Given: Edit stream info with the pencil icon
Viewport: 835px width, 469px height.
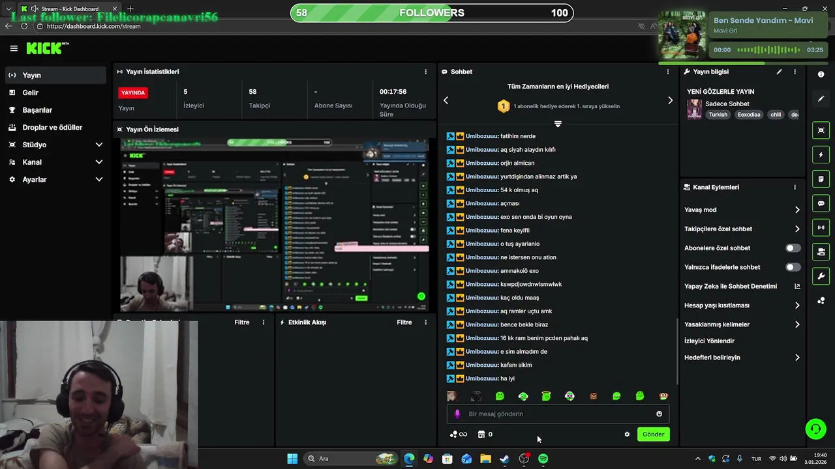Looking at the screenshot, I should [779, 72].
